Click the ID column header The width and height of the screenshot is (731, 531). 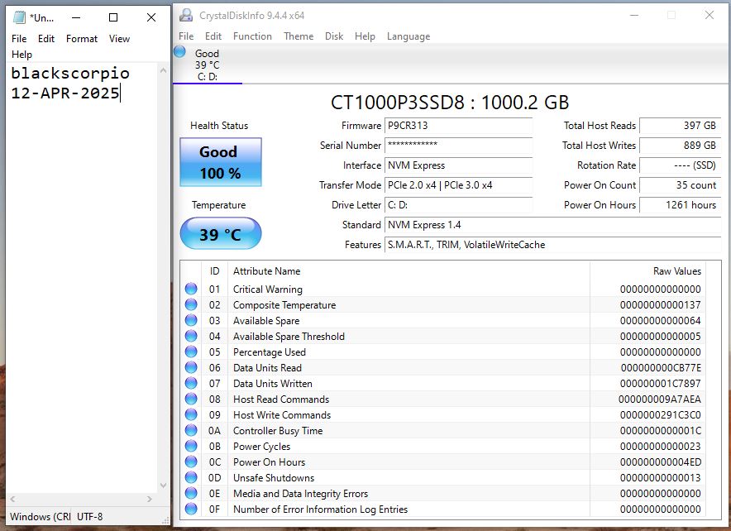214,270
